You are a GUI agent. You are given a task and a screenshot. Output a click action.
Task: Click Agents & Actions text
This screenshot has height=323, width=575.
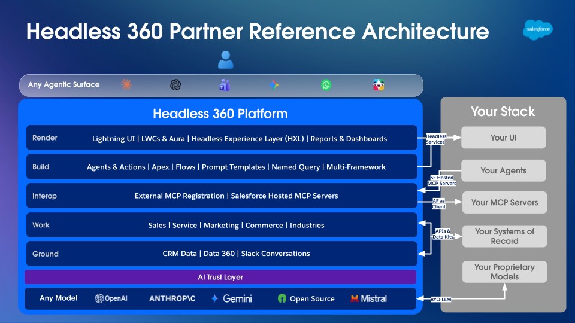[116, 167]
